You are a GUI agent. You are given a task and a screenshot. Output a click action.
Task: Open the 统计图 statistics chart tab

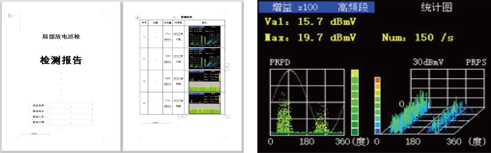click(x=437, y=7)
